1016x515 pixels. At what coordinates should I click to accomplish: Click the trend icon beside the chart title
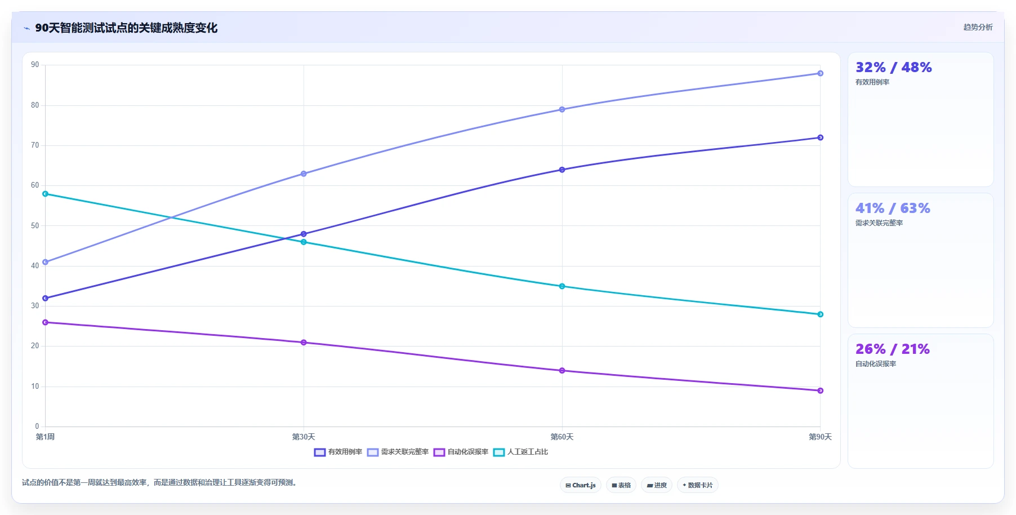pos(26,28)
